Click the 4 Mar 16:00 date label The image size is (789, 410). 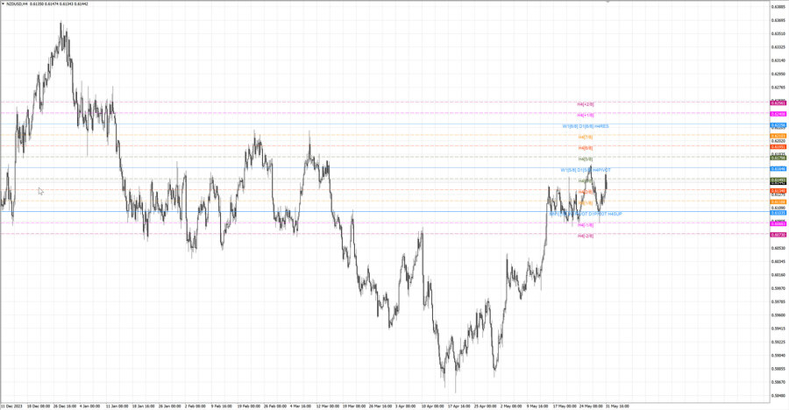301,406
